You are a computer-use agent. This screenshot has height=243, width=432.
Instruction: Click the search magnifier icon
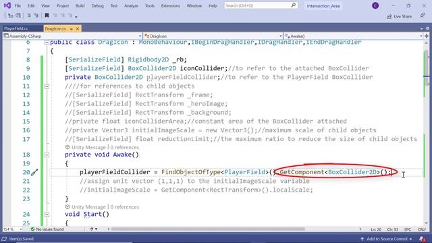tap(294, 5)
